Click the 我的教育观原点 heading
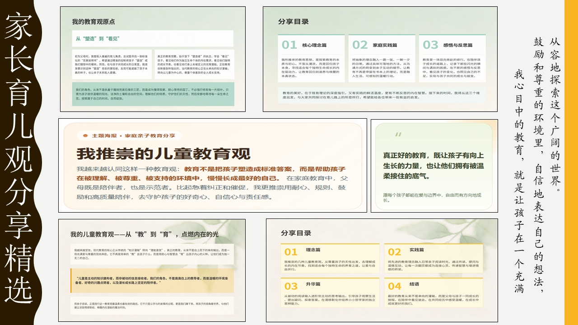The width and height of the screenshot is (578, 325). coord(93,22)
